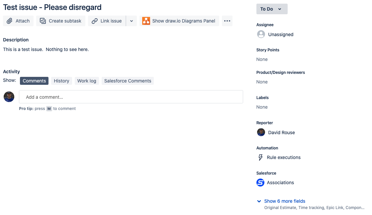Screen dimensions: 372x215
Task: Switch to the History tab
Action: [61, 81]
